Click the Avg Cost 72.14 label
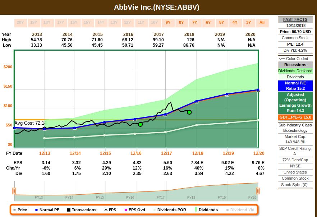The width and height of the screenshot is (317, 217). click(x=31, y=123)
